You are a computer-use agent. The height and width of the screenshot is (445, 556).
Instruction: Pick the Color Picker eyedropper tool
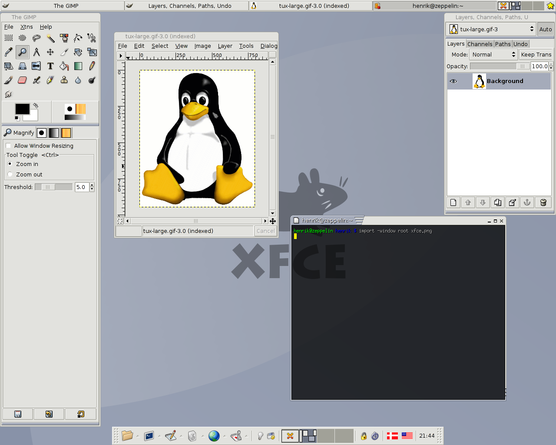pyautogui.click(x=9, y=52)
